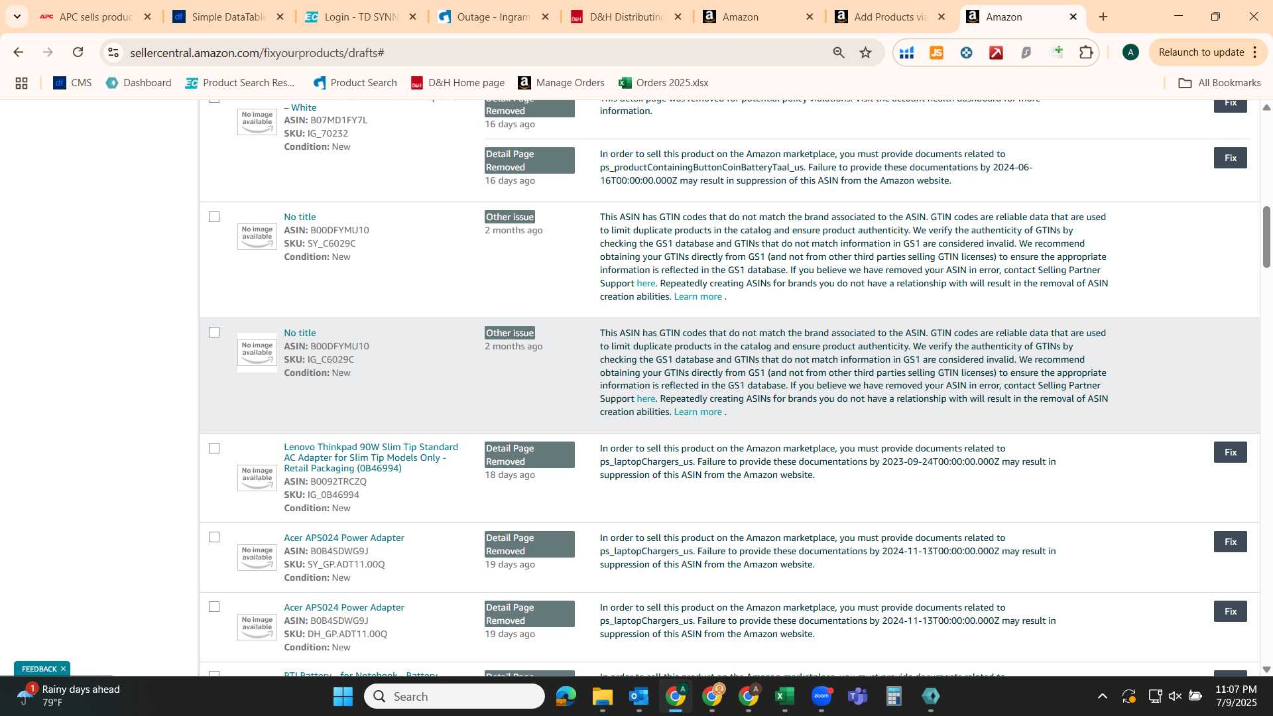Screen dimensions: 1273x716
Task: Open the Chrome profile avatar A
Action: point(1130,52)
